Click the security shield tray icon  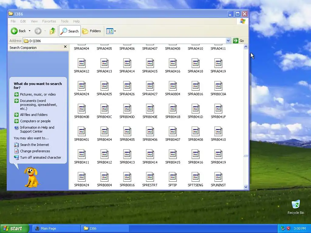(289, 228)
